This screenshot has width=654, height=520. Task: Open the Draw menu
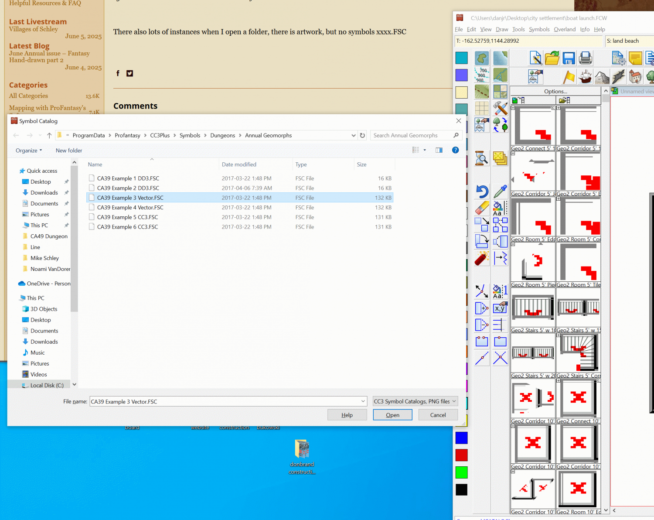coord(502,29)
